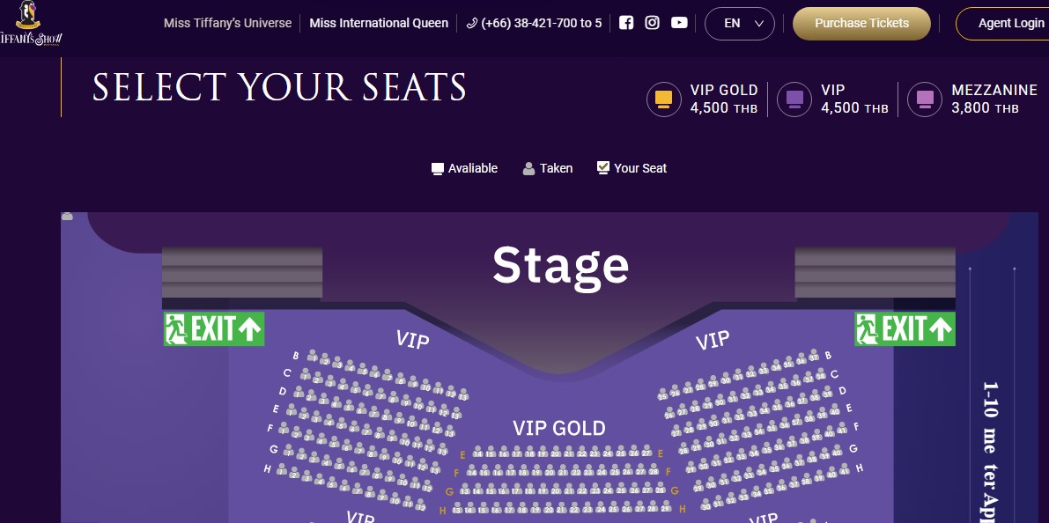Screen dimensions: 1049x523
Task: Call phone number (+66) 38-421-700 link
Action: 534,23
